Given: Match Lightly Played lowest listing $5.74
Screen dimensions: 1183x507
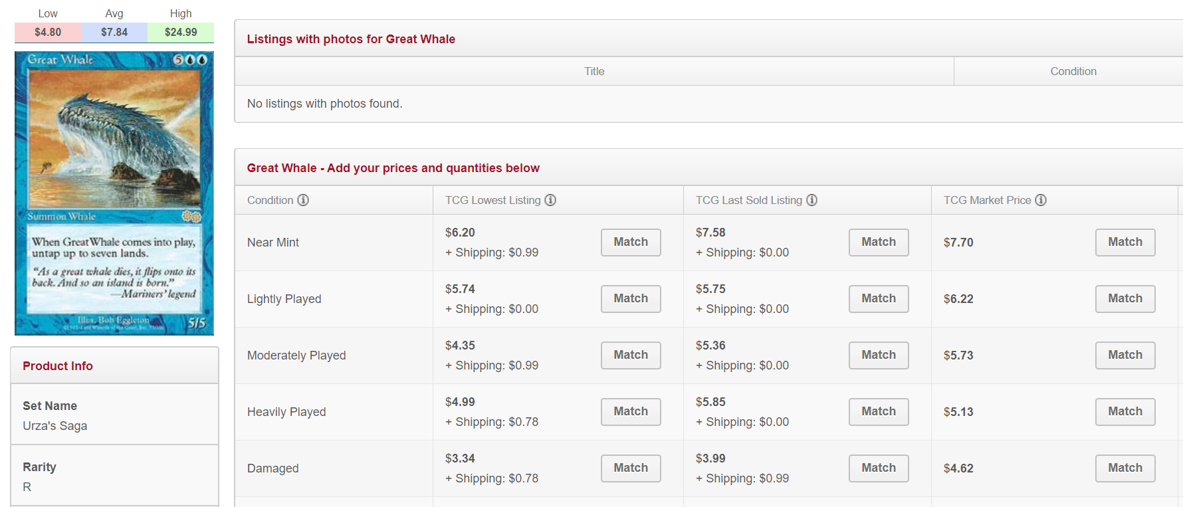Looking at the screenshot, I should (x=631, y=299).
